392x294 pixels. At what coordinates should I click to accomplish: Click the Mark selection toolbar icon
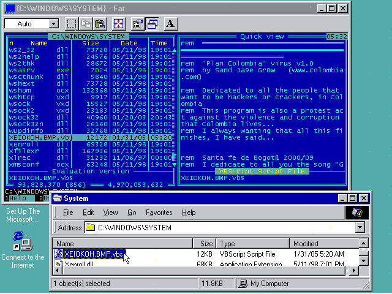pyautogui.click(x=72, y=24)
